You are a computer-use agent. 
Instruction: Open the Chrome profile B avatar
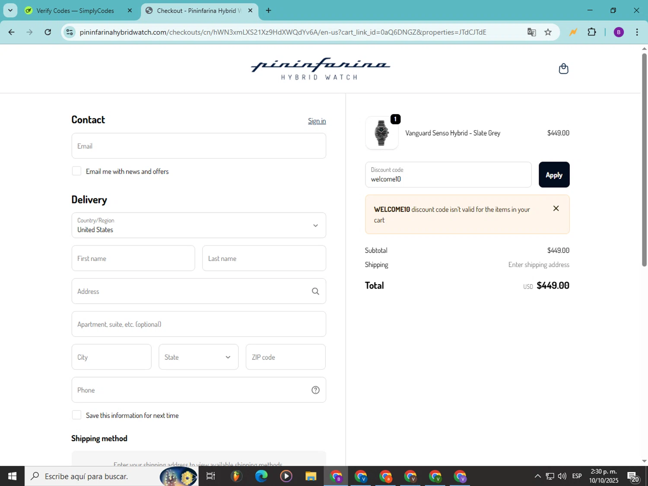click(619, 32)
